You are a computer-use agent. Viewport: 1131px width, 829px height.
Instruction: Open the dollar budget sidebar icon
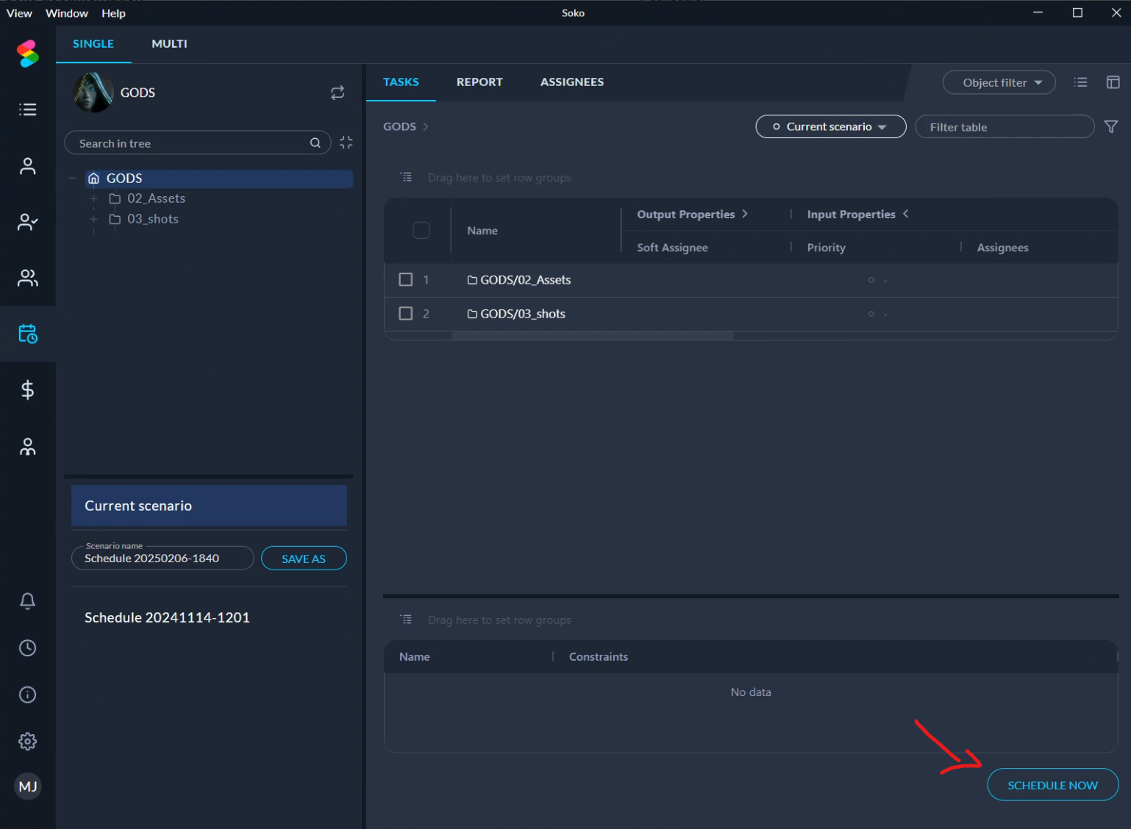(x=28, y=390)
